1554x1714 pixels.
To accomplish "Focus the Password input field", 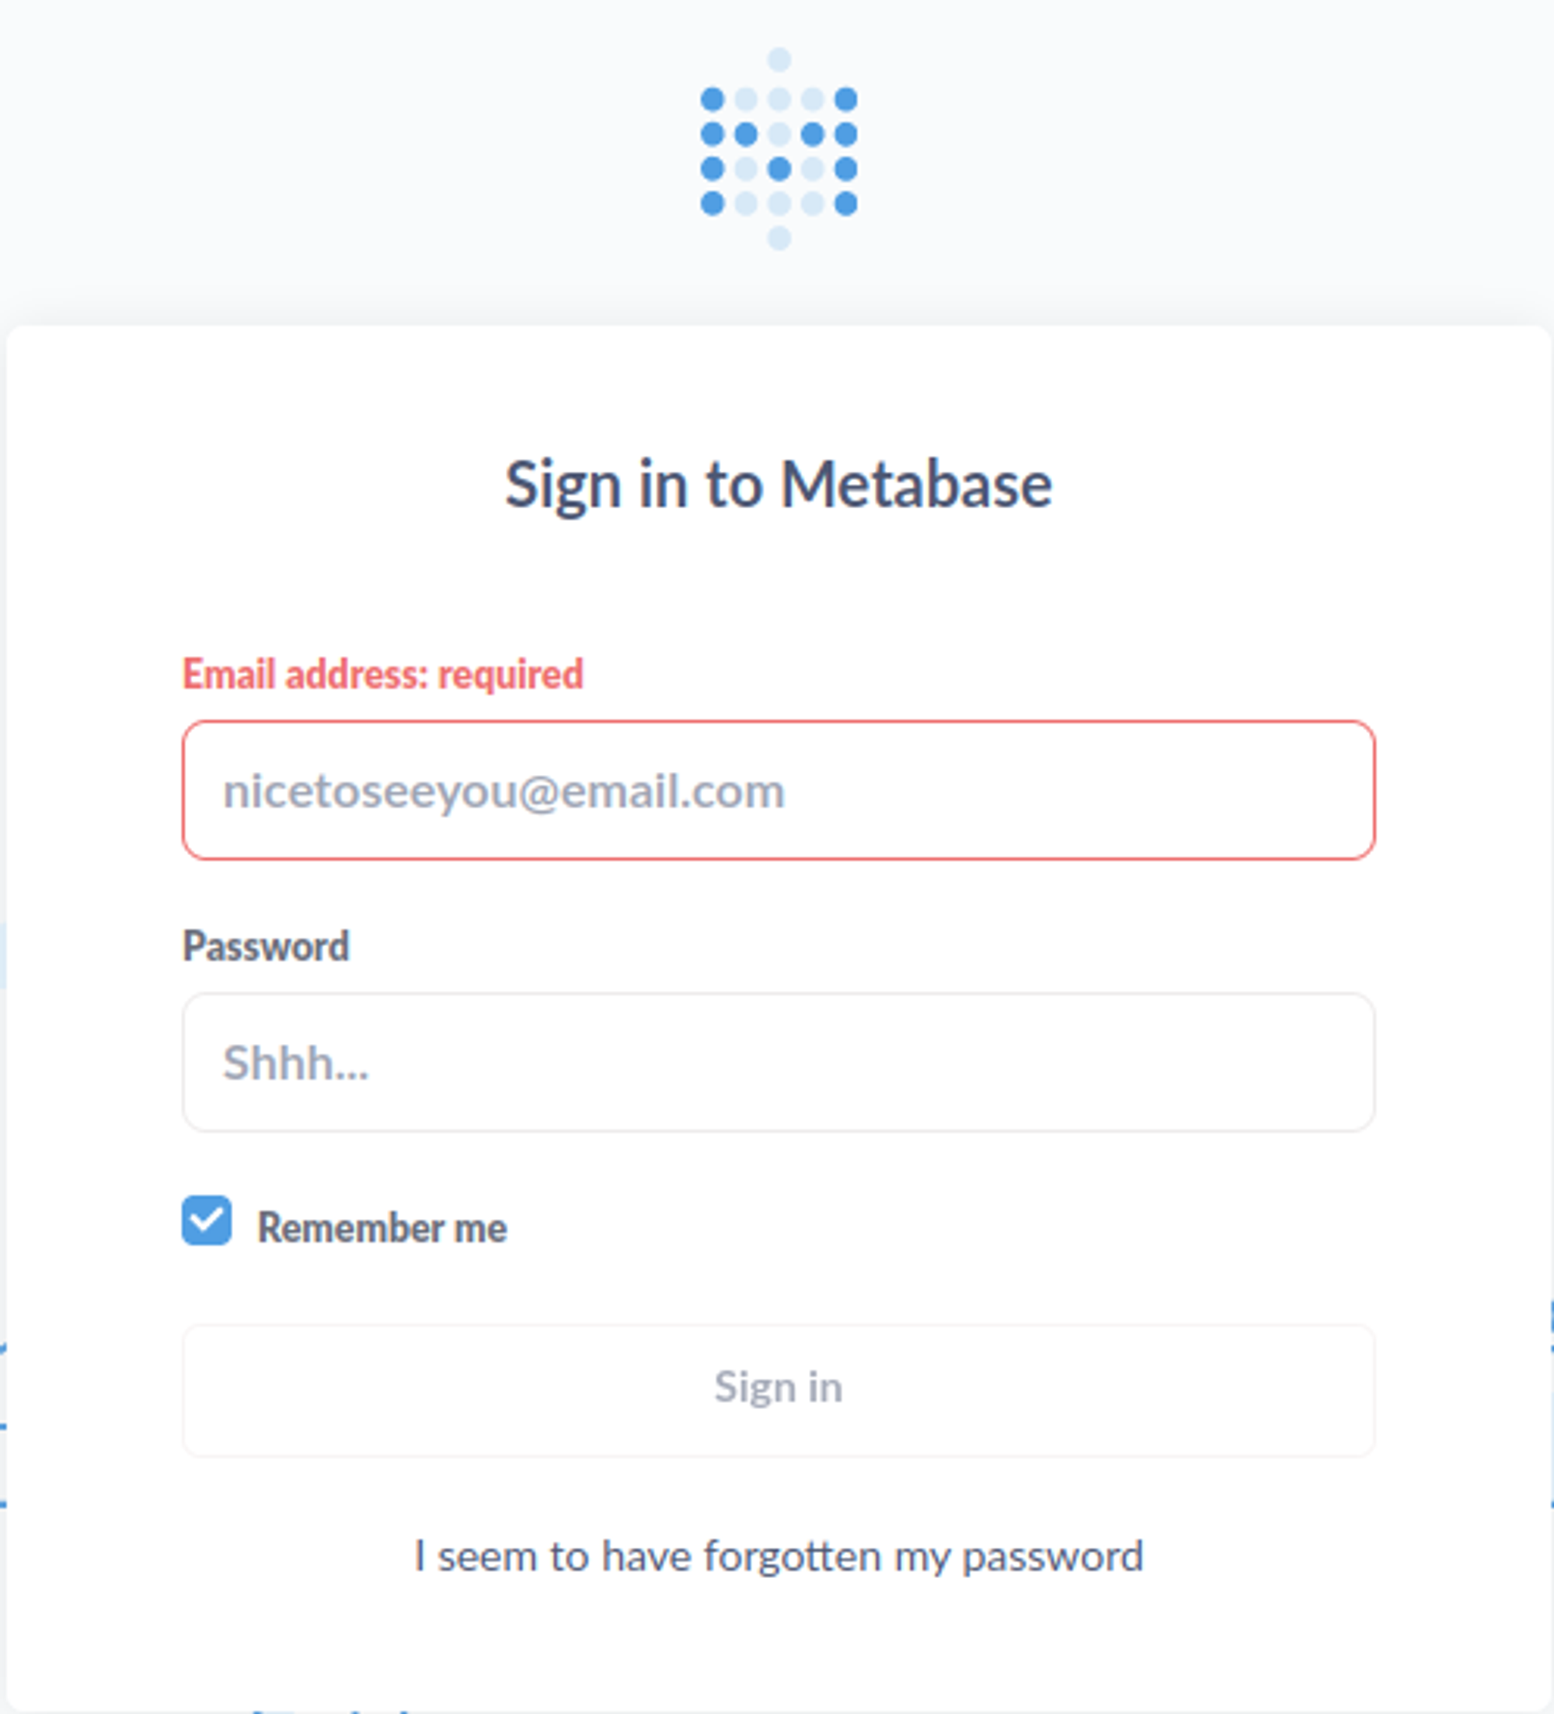I will pos(779,1062).
